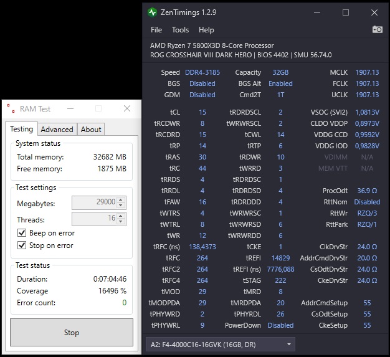Screen dimensions: 390x357
Task: Open the File menu in ZenTimings
Action: [156, 30]
